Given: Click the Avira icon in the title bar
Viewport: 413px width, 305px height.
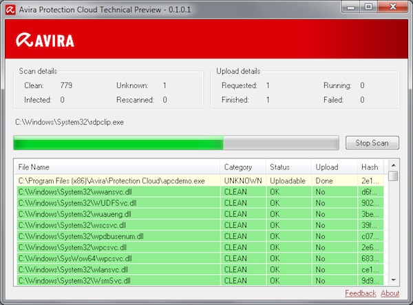Looking at the screenshot, I should (10, 10).
